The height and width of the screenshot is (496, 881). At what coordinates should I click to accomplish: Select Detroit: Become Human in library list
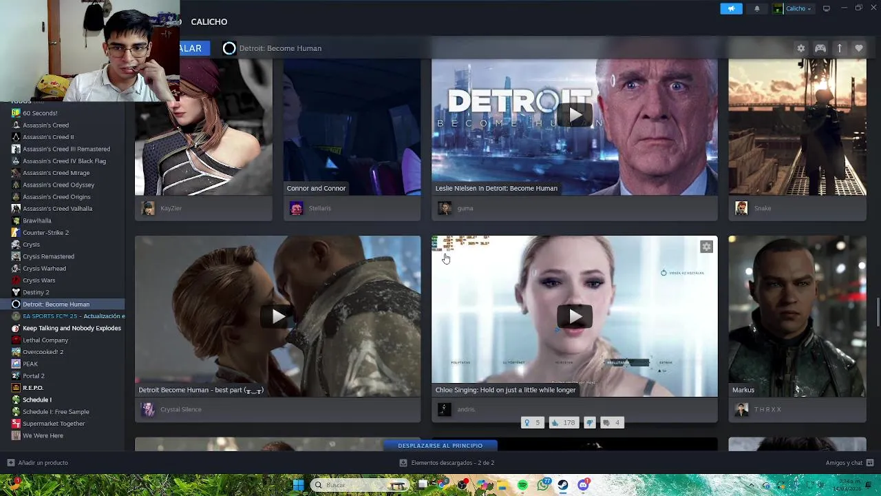coord(62,304)
